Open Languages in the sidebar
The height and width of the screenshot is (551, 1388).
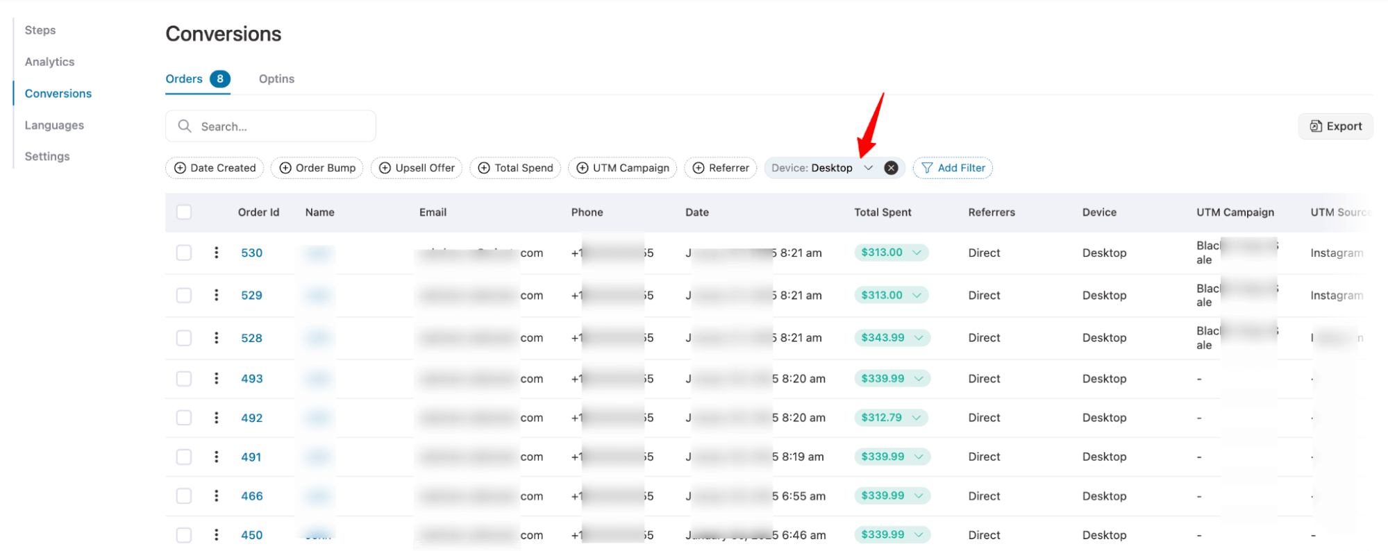54,125
